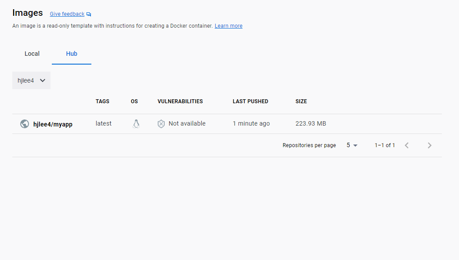The image size is (459, 260).
Task: Click the SIZE column header
Action: [301, 101]
